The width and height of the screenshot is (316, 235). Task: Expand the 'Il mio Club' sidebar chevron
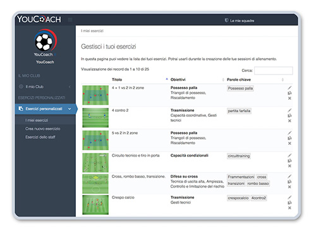point(70,87)
